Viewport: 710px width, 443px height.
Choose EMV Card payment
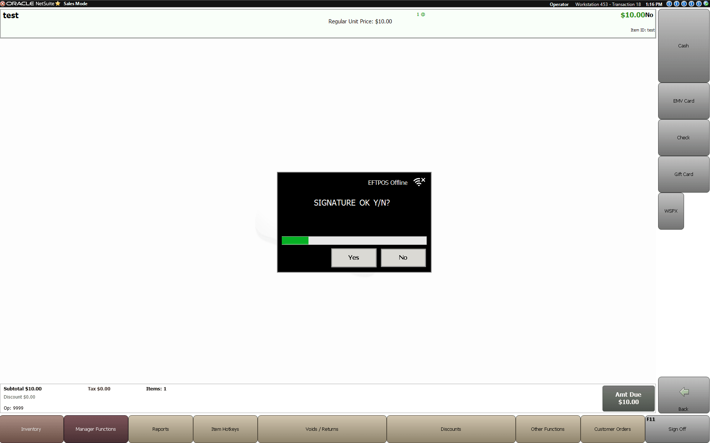(x=684, y=101)
